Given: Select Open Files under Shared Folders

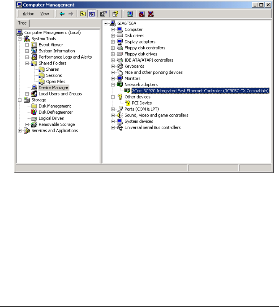Looking at the screenshot, I should (56, 81).
